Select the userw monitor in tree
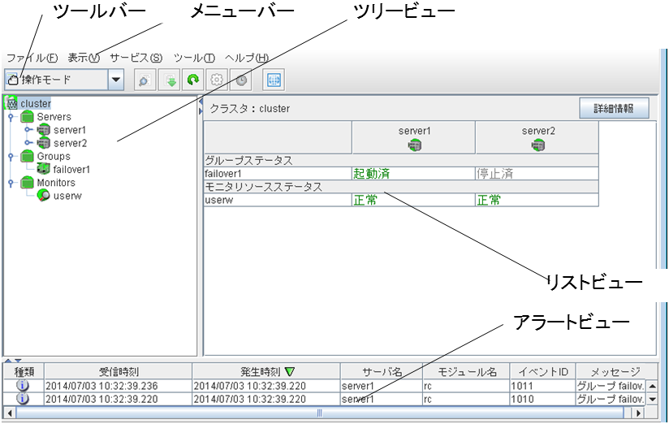669x424 pixels. (67, 196)
